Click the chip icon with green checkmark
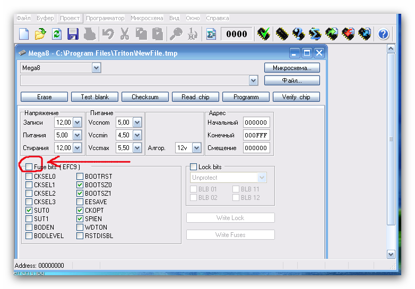The width and height of the screenshot is (415, 289). [264, 34]
